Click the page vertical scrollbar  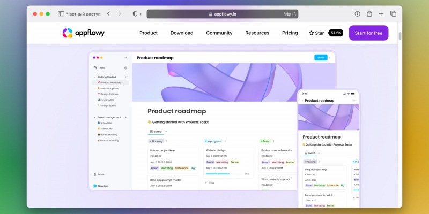point(400,36)
